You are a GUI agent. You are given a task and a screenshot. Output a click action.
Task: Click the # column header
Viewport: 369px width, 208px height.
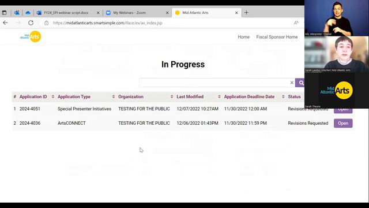[15, 96]
